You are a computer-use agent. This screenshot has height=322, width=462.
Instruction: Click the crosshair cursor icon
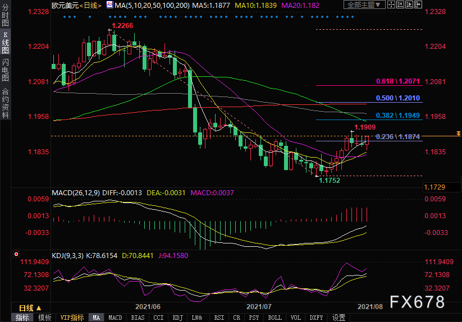[x=391, y=4]
